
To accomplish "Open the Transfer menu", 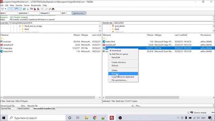I will 19,5.
